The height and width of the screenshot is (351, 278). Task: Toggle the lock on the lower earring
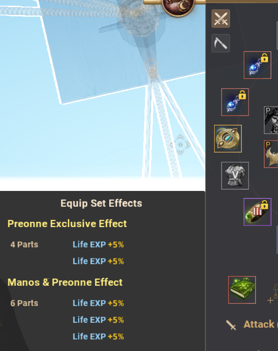[x=242, y=95]
